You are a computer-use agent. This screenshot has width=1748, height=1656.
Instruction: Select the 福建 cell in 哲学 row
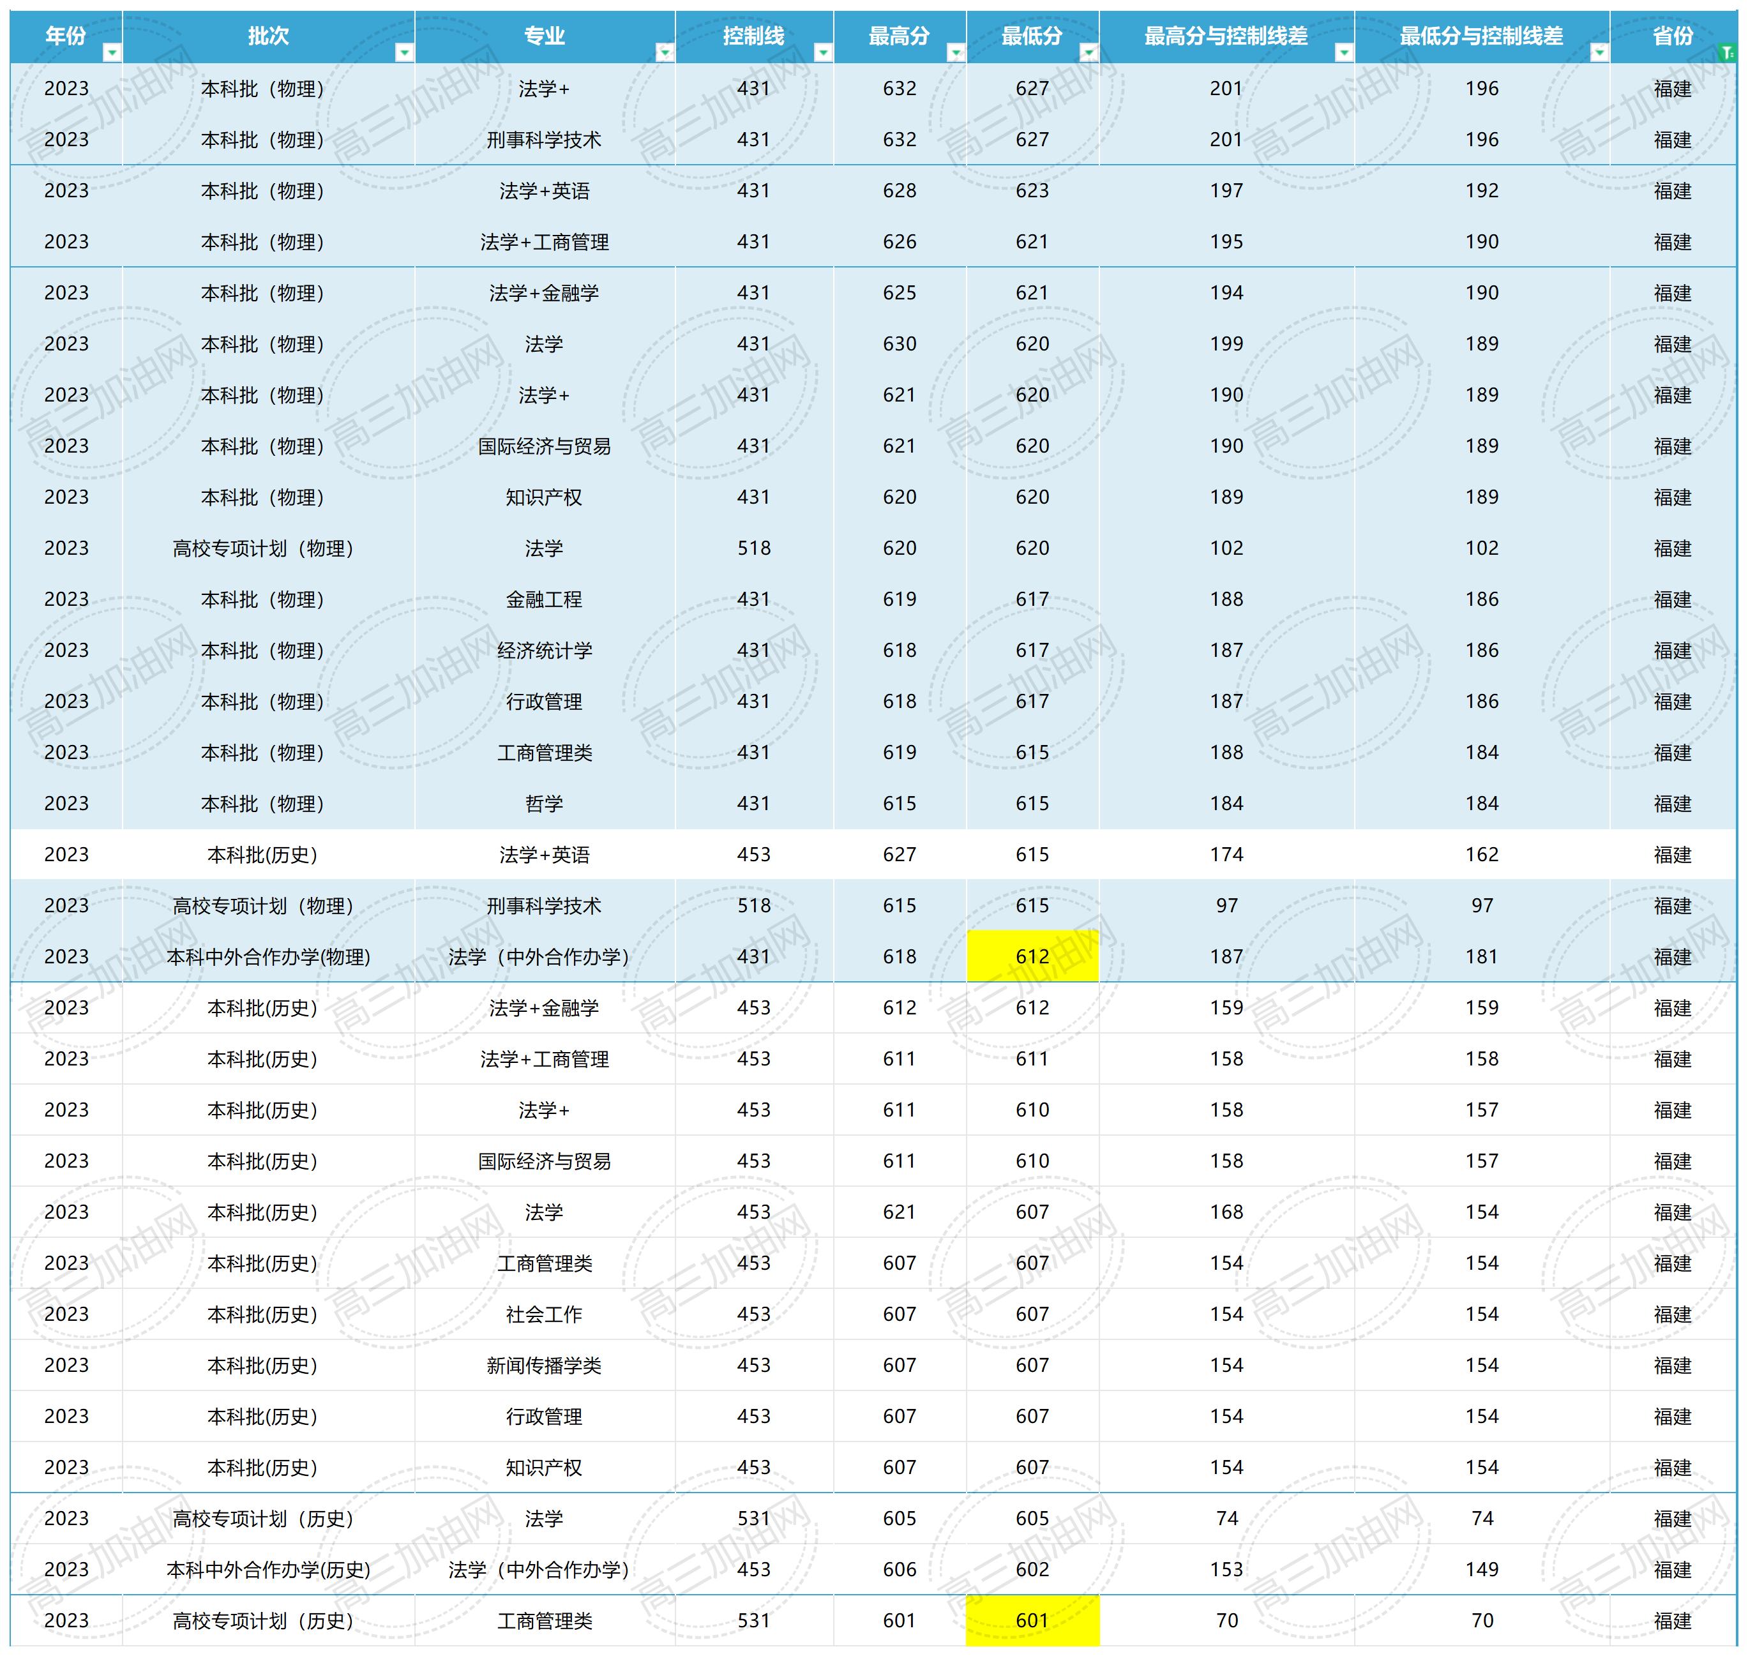point(1672,803)
